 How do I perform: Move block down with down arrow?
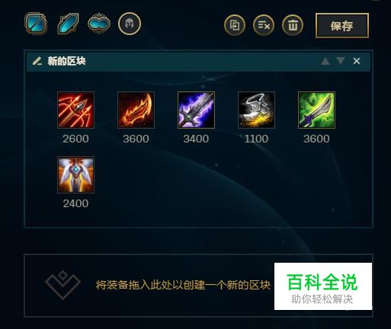[341, 61]
